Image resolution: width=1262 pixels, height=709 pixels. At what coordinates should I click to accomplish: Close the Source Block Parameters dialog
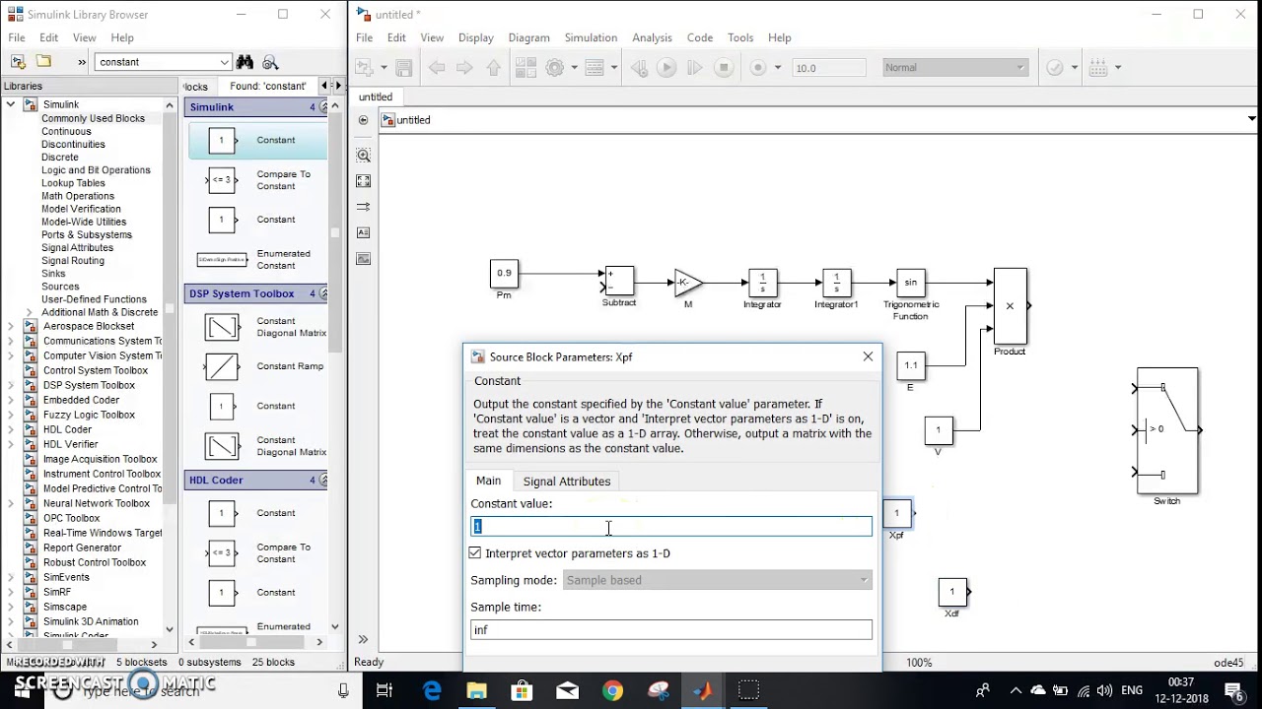[x=868, y=356]
